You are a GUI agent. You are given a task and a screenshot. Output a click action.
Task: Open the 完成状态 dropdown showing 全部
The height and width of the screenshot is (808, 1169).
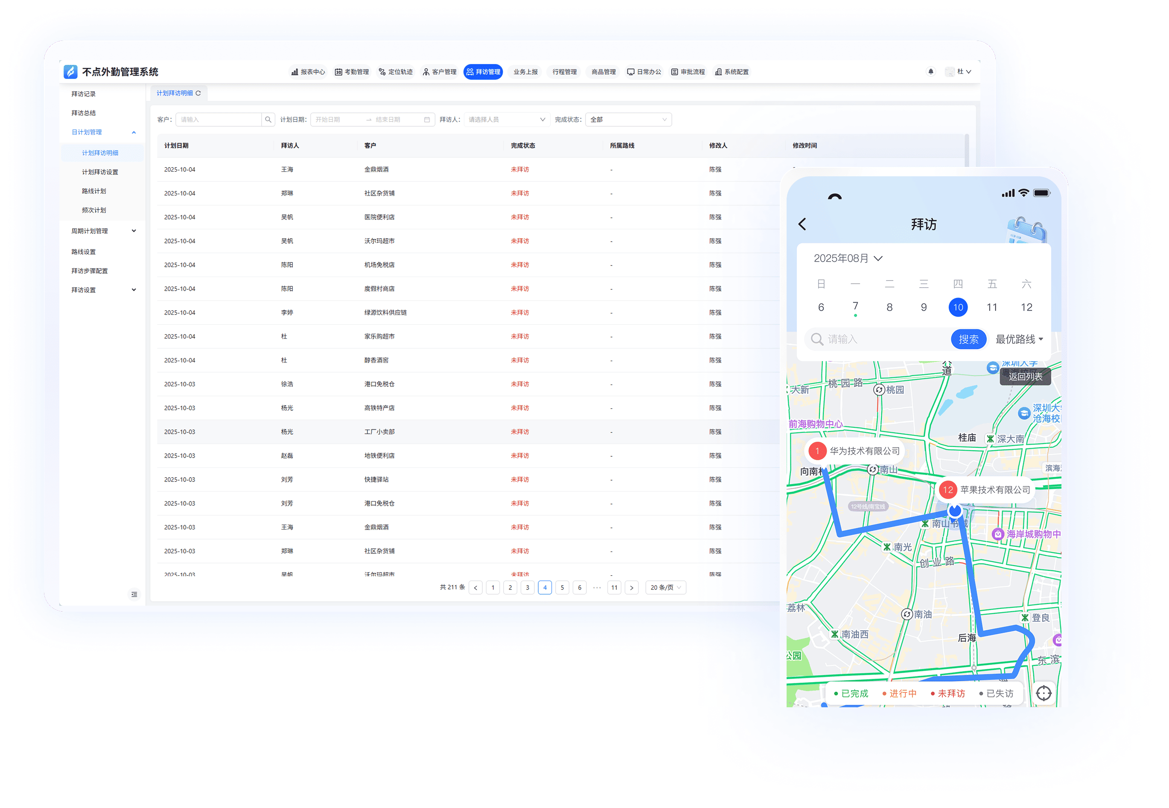click(628, 120)
